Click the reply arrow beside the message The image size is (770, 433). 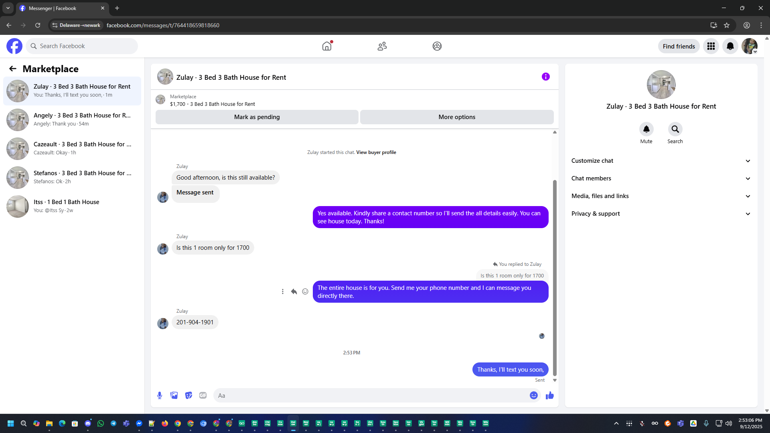[294, 291]
